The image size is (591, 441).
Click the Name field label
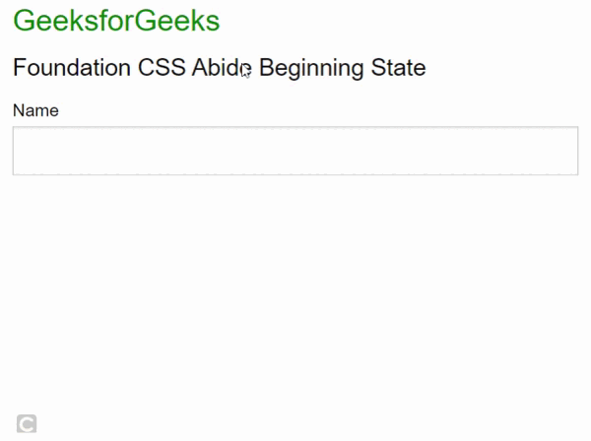35,110
